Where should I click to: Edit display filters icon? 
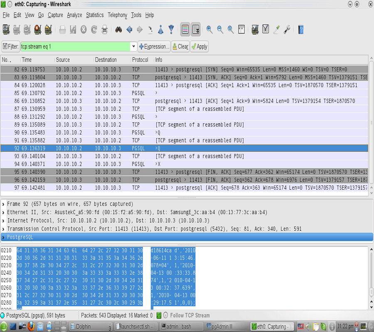tap(266, 29)
